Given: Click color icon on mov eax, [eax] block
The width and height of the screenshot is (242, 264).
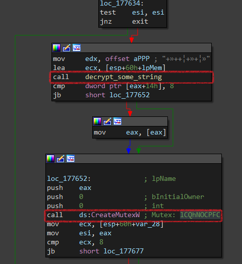Looking at the screenshot, I should (x=97, y=121).
